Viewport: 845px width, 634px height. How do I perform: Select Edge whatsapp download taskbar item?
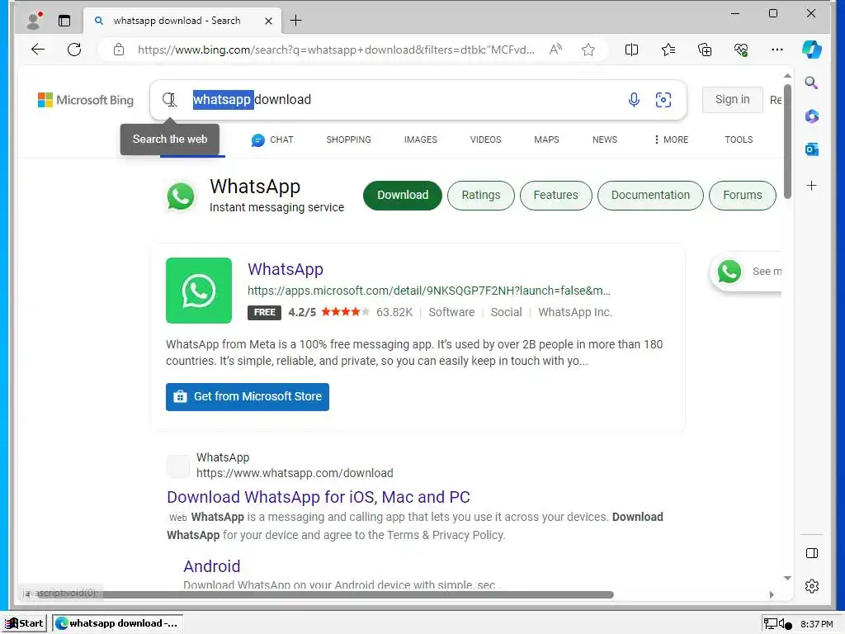[117, 624]
